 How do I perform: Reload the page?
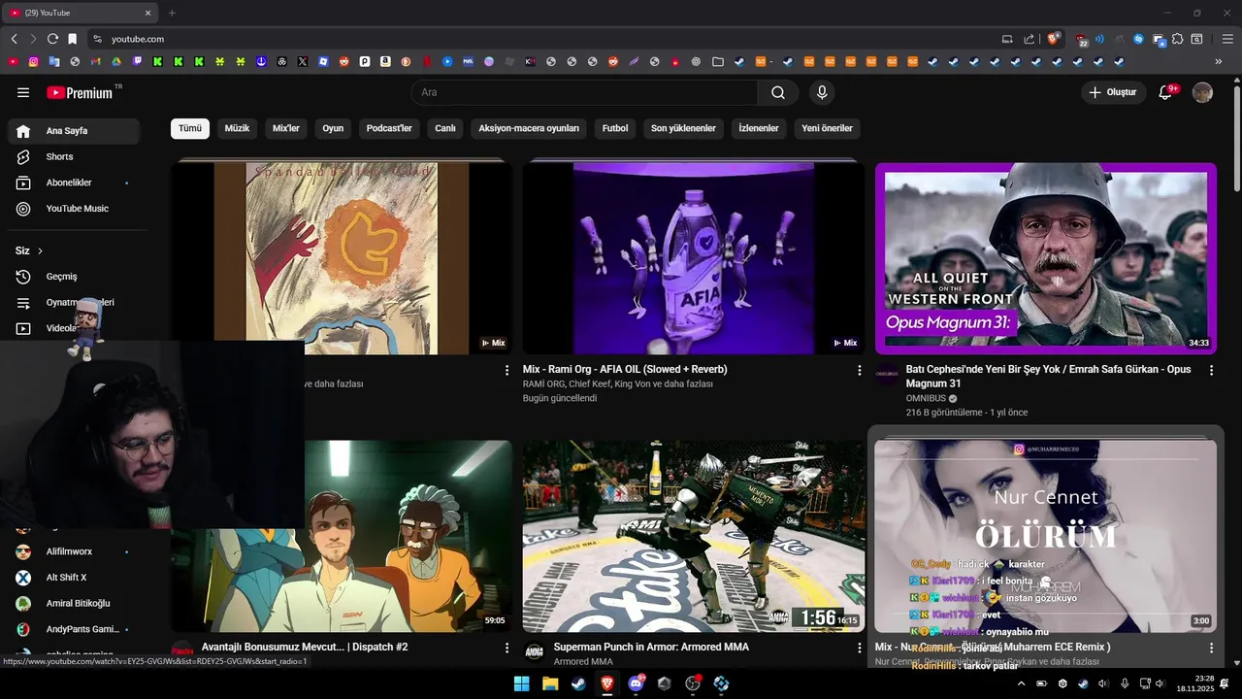tap(52, 39)
